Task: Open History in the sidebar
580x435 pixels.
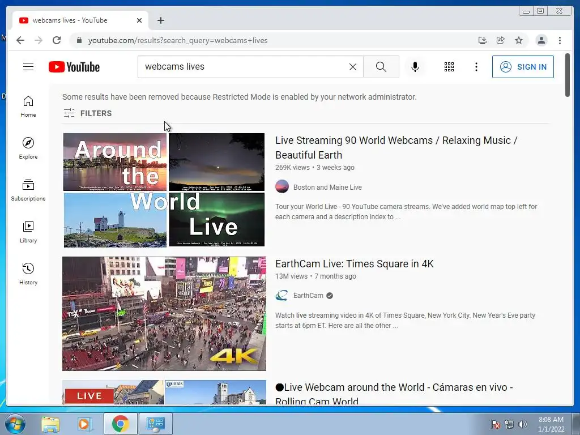Action: pyautogui.click(x=28, y=274)
